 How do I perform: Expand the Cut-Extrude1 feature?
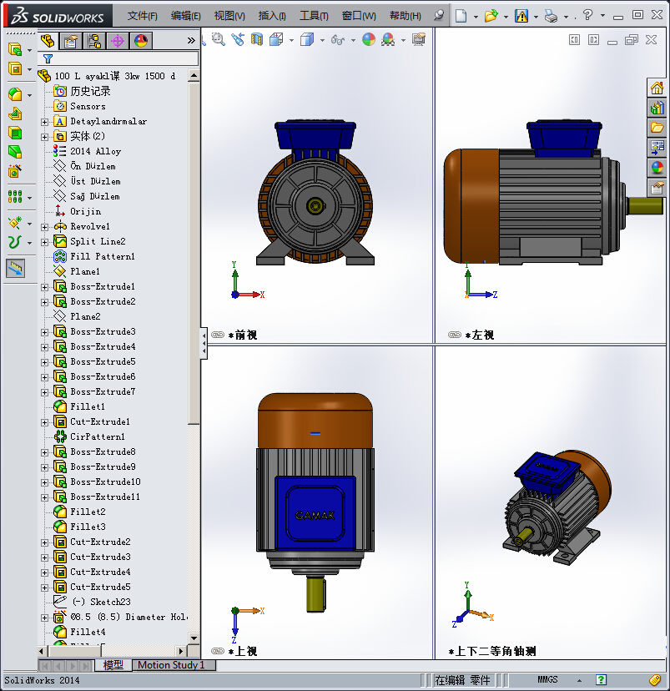coord(44,422)
